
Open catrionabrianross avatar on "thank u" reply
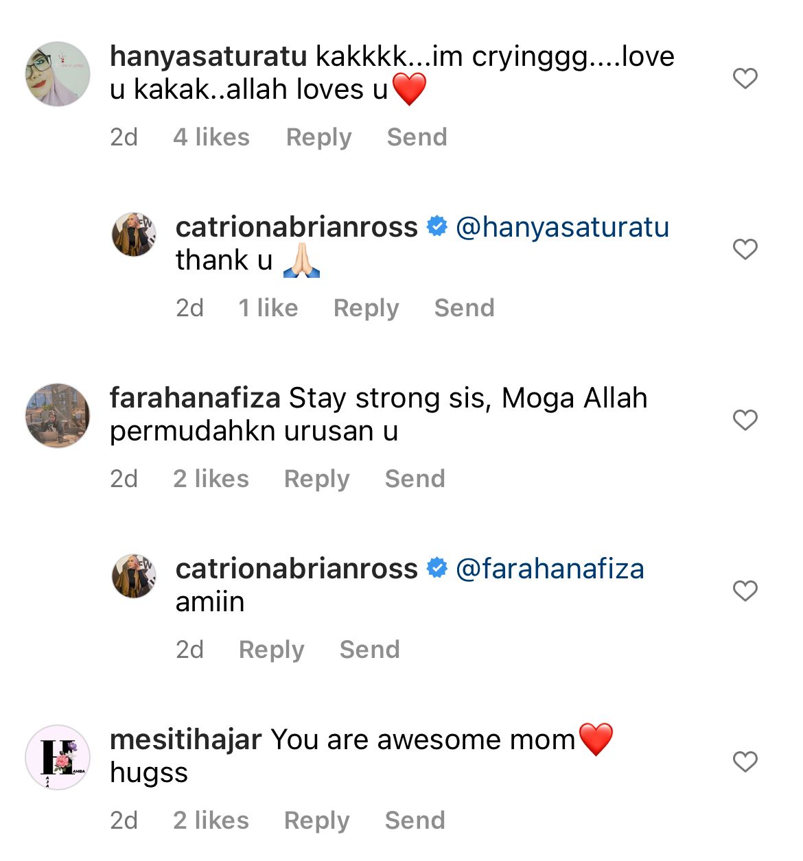[x=134, y=235]
